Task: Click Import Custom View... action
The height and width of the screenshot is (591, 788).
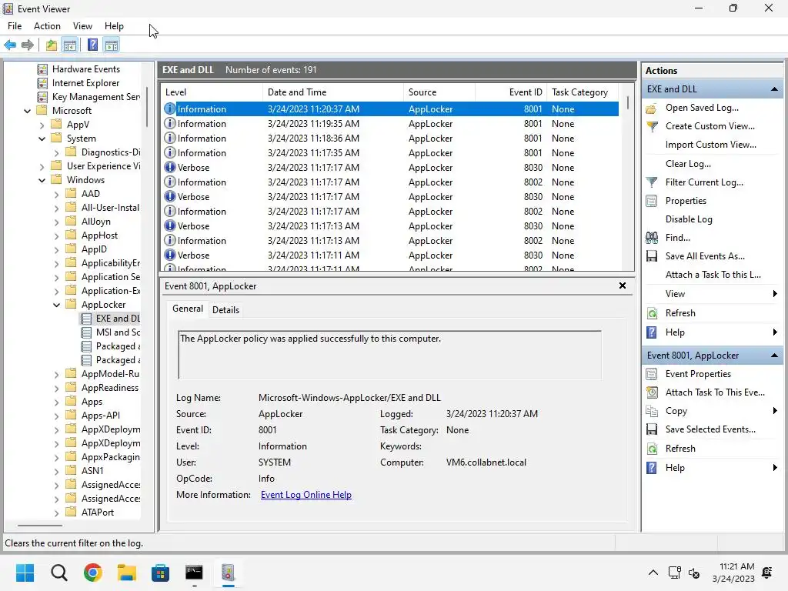Action: pos(710,145)
